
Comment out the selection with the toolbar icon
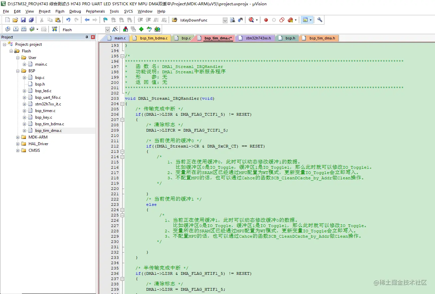click(x=156, y=20)
